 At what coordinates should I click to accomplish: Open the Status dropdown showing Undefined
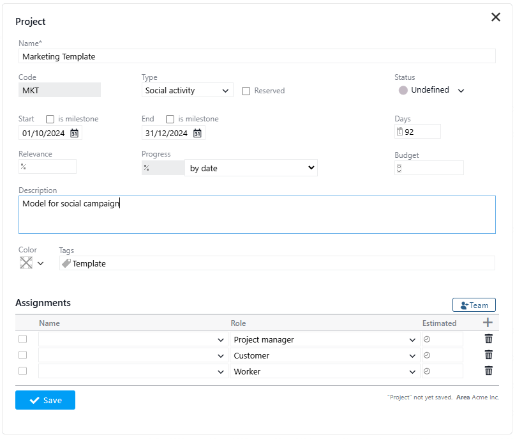click(431, 90)
